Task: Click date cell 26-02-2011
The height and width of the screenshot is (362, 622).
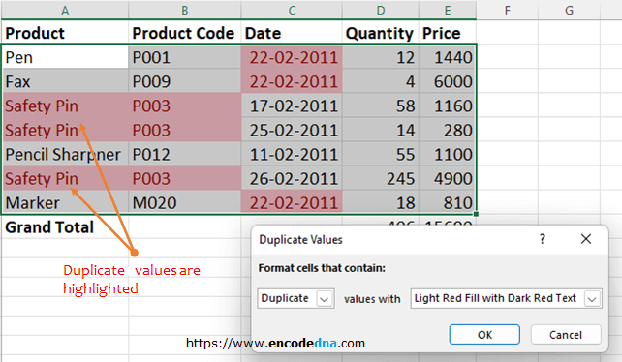Action: (x=292, y=178)
